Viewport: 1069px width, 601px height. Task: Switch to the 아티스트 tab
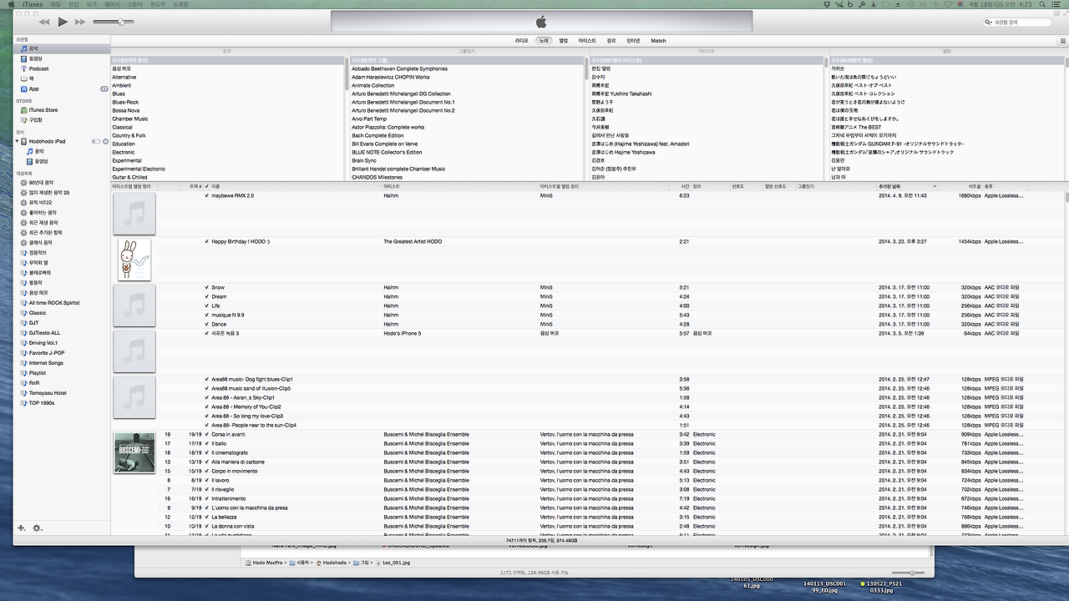tap(587, 40)
